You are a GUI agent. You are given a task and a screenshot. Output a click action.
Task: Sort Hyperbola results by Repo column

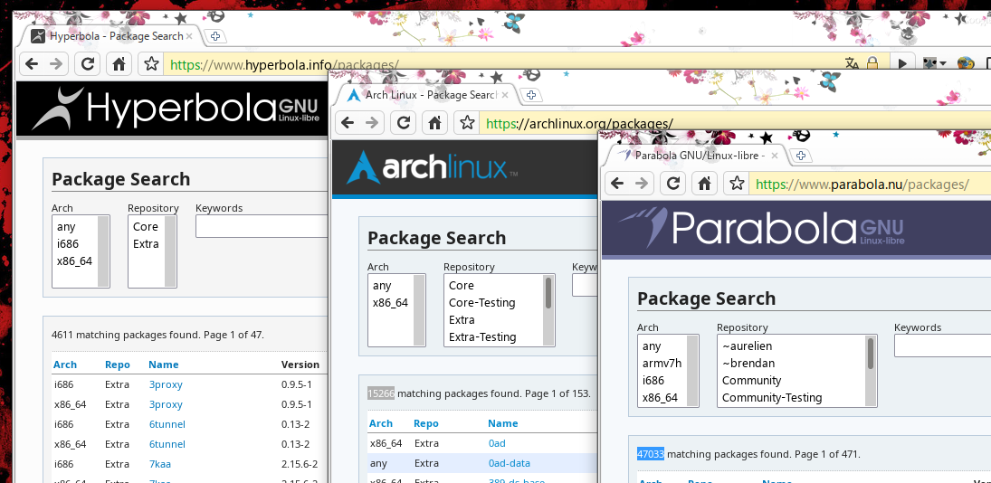pyautogui.click(x=118, y=365)
